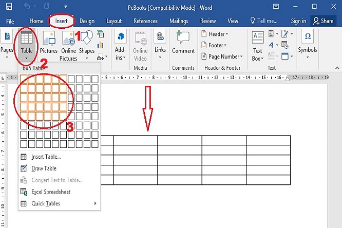Switch to the Home tab

click(36, 21)
